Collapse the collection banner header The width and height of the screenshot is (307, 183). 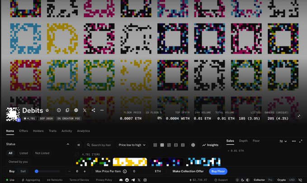pyautogui.click(x=299, y=116)
